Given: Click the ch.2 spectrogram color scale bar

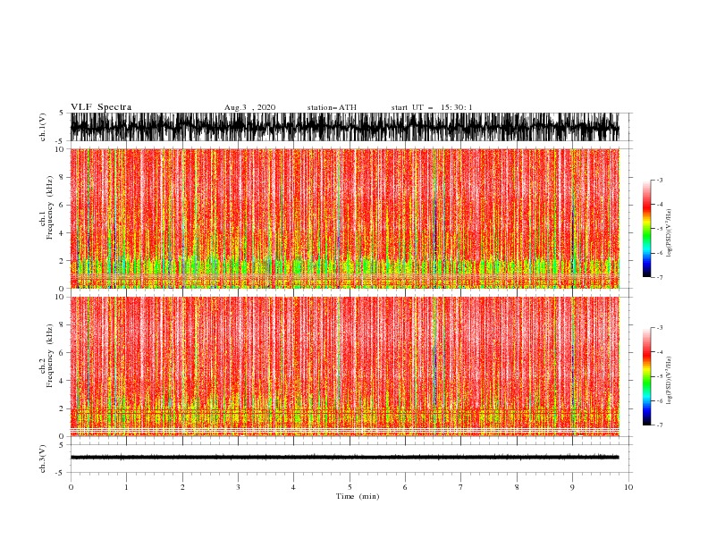Looking at the screenshot, I should [x=646, y=376].
